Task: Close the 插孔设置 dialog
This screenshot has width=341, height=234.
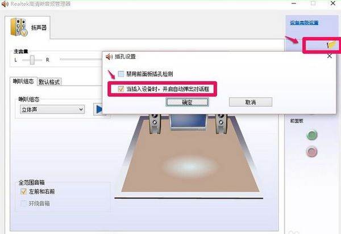Action: [330, 56]
